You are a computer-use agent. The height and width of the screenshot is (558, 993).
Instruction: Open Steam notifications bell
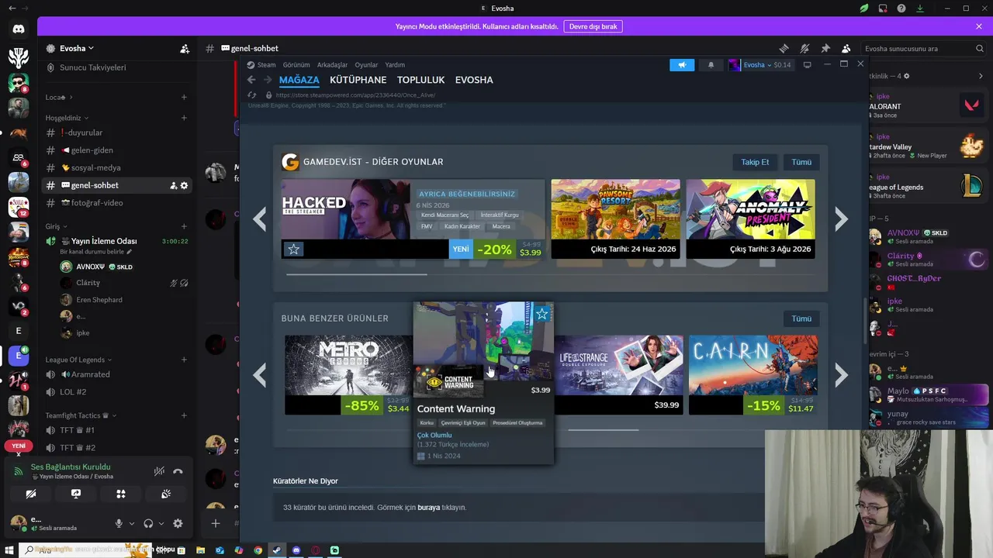[711, 65]
